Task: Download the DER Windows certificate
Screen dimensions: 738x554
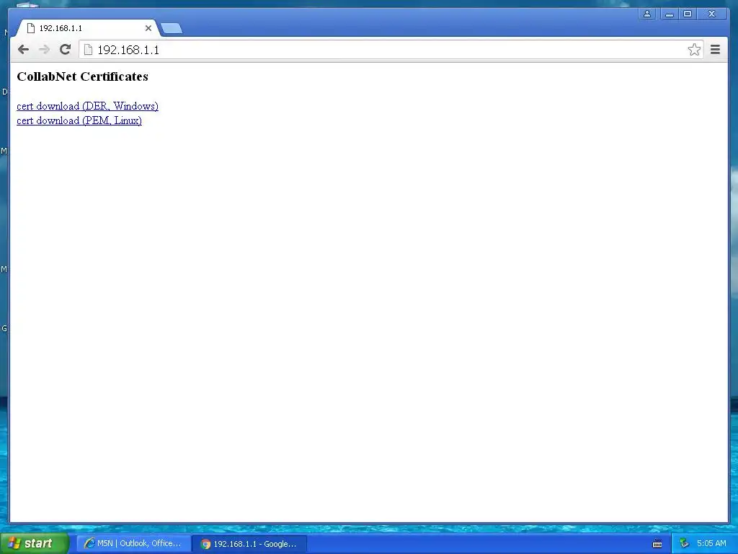Action: [x=87, y=106]
